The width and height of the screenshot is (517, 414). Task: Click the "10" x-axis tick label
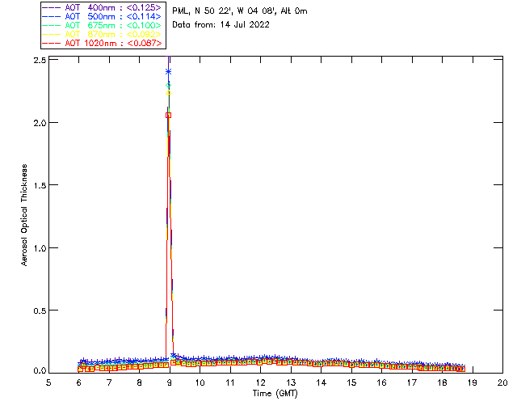coord(200,383)
